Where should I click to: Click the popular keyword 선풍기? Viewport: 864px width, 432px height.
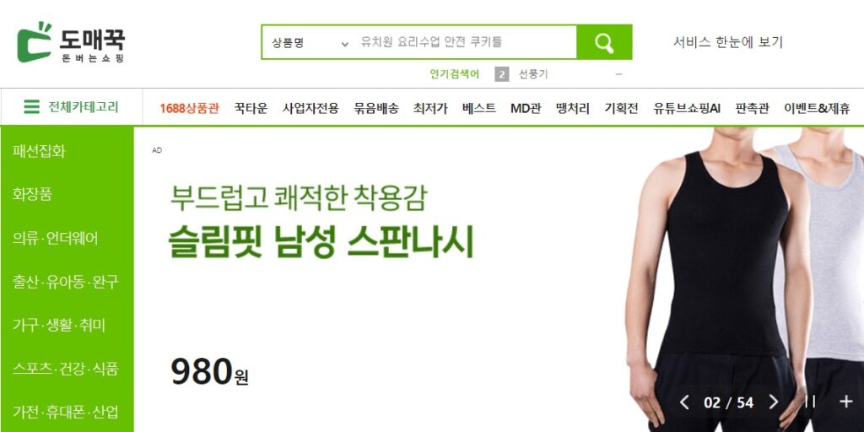[x=533, y=74]
